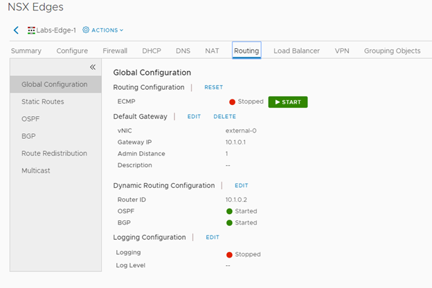The height and width of the screenshot is (288, 432).
Task: Open the Configure tab
Action: coord(72,51)
